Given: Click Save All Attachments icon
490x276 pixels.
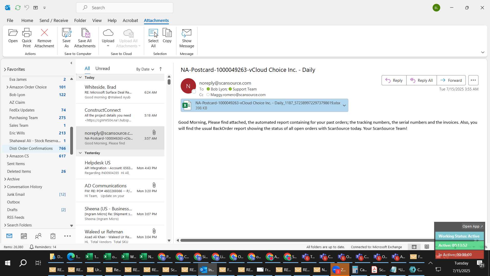Looking at the screenshot, I should point(85,38).
